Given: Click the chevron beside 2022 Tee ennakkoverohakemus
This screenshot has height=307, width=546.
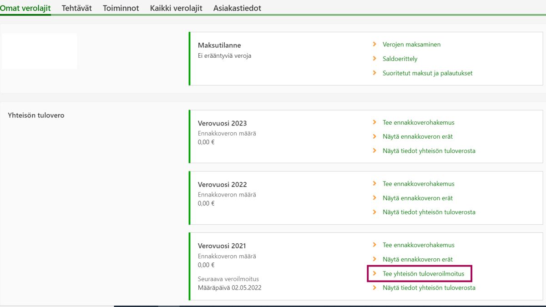Looking at the screenshot, I should [x=374, y=184].
